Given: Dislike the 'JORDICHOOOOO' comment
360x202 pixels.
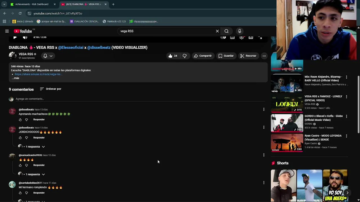Looking at the screenshot, I should coord(26,138).
